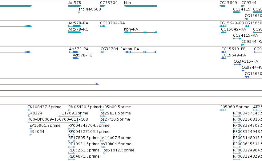262x161 pixels.
Task: Select the RE04871.5prime EST label
Action: (x=84, y=156)
